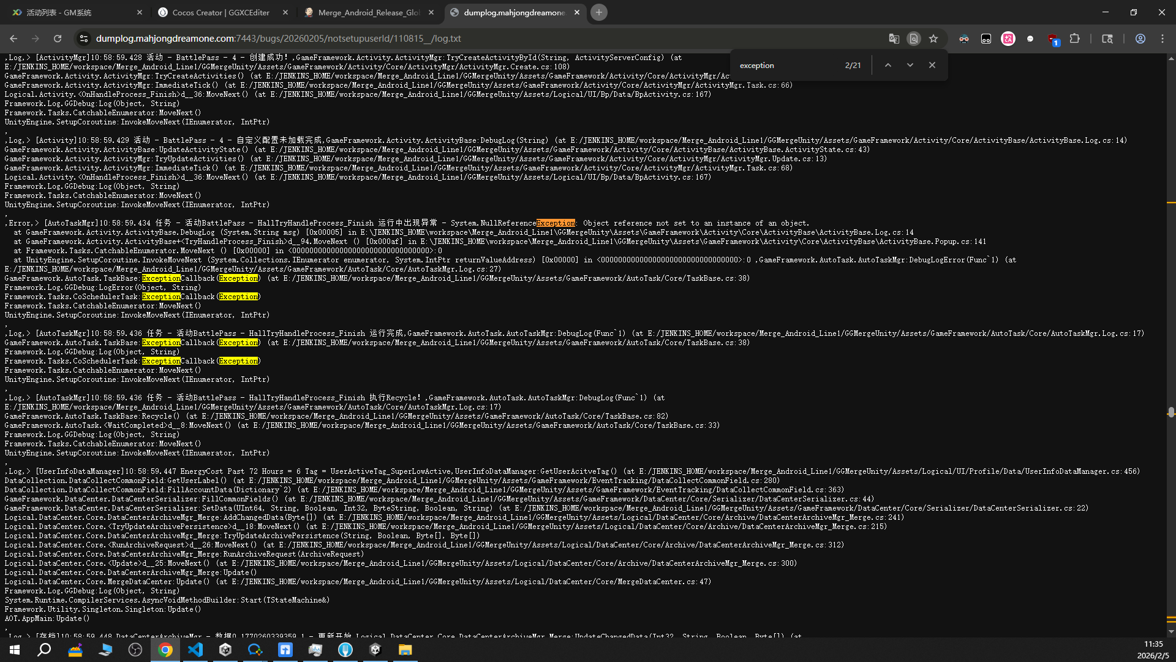This screenshot has height=662, width=1176.
Task: Click the find-in-page address bar icon
Action: 914,39
